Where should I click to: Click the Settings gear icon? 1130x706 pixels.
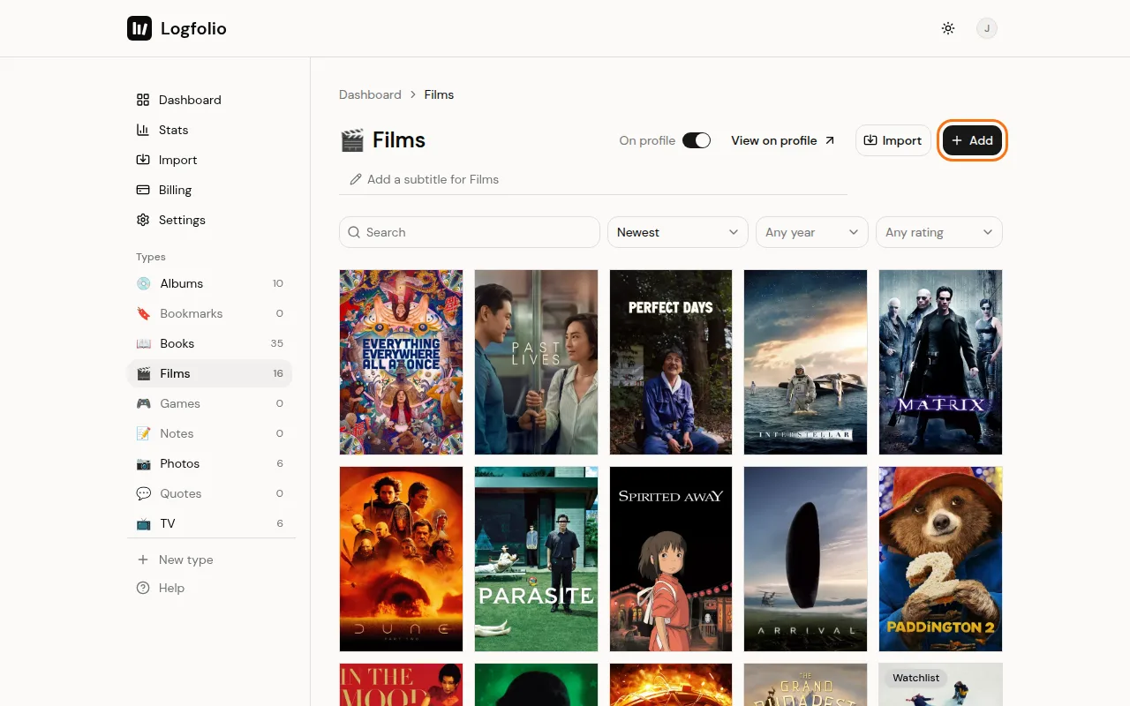pos(143,220)
